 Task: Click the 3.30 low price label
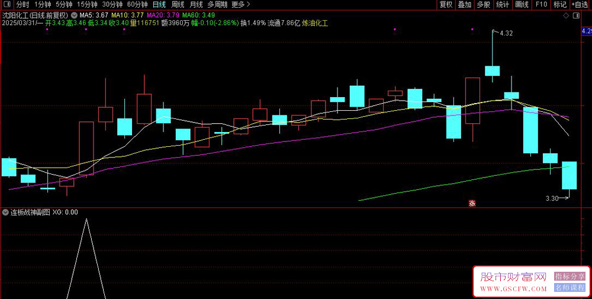[552, 198]
